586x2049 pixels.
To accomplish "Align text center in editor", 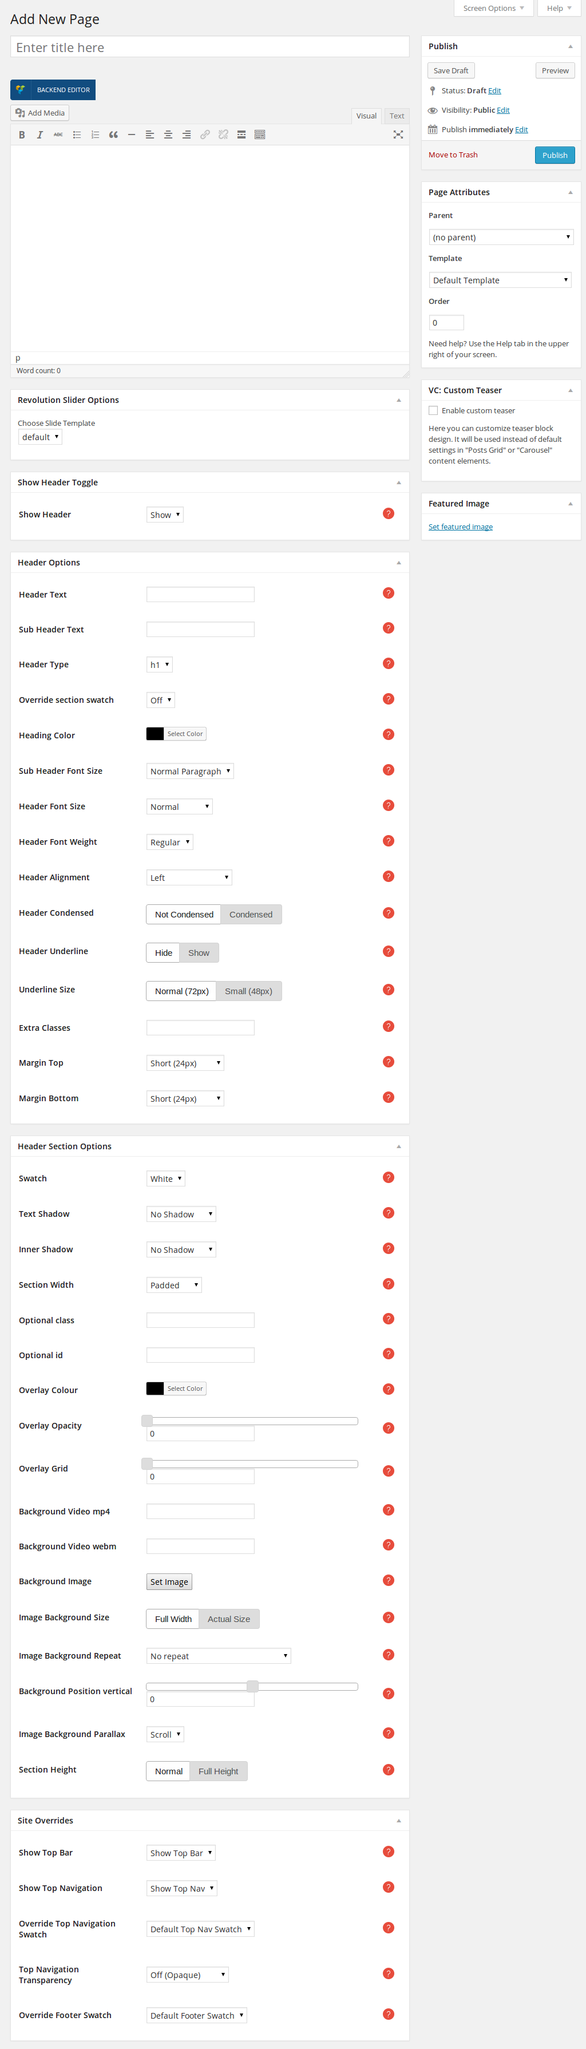I will click(168, 135).
